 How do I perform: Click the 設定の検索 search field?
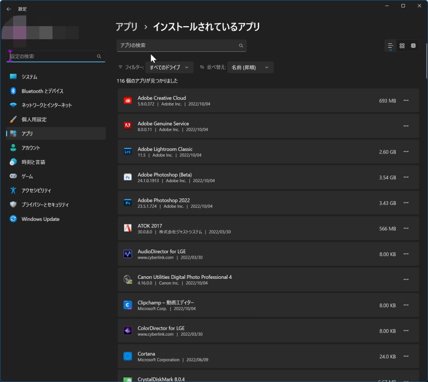56,56
